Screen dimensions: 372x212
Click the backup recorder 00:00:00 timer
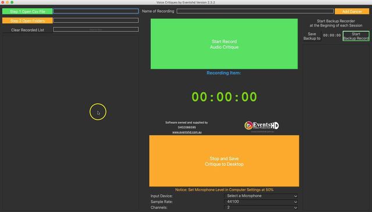point(332,35)
